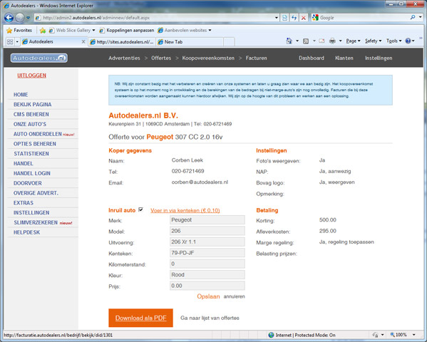Go to Advertenties in top navigation

coord(124,58)
